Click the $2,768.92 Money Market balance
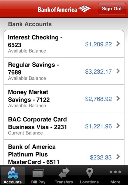The image size is (128, 185). [99, 99]
